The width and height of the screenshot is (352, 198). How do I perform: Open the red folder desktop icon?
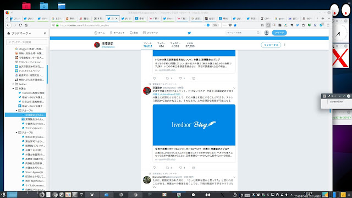click(26, 5)
